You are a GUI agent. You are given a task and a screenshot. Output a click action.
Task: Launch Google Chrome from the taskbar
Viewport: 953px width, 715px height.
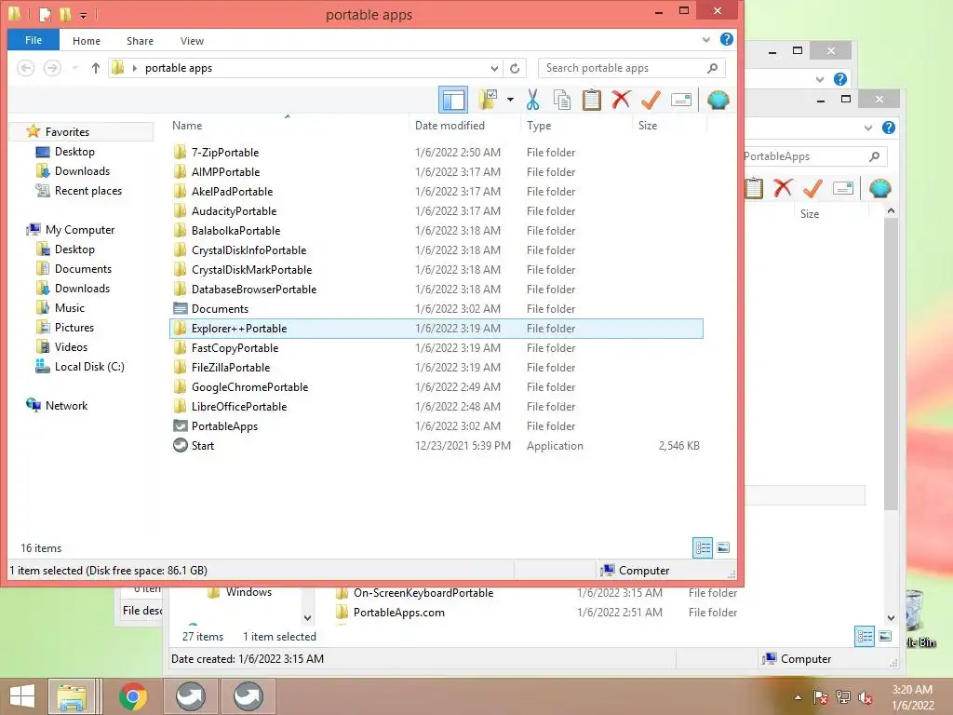(x=132, y=696)
